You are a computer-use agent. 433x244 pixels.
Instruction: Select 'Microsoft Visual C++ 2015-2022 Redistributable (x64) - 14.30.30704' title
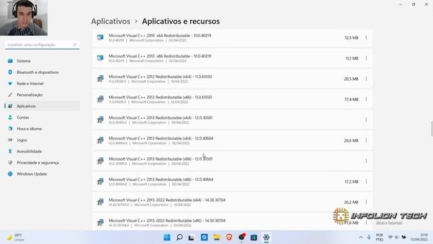click(167, 200)
